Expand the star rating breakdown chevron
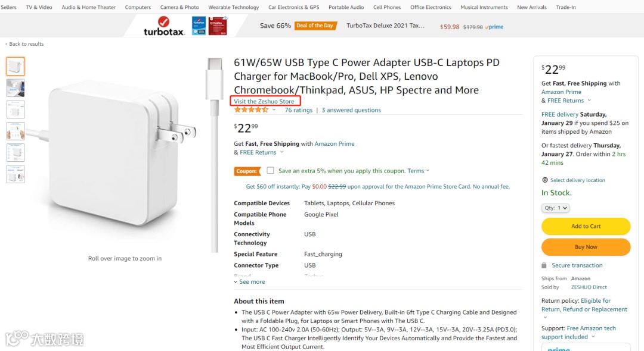 point(274,110)
